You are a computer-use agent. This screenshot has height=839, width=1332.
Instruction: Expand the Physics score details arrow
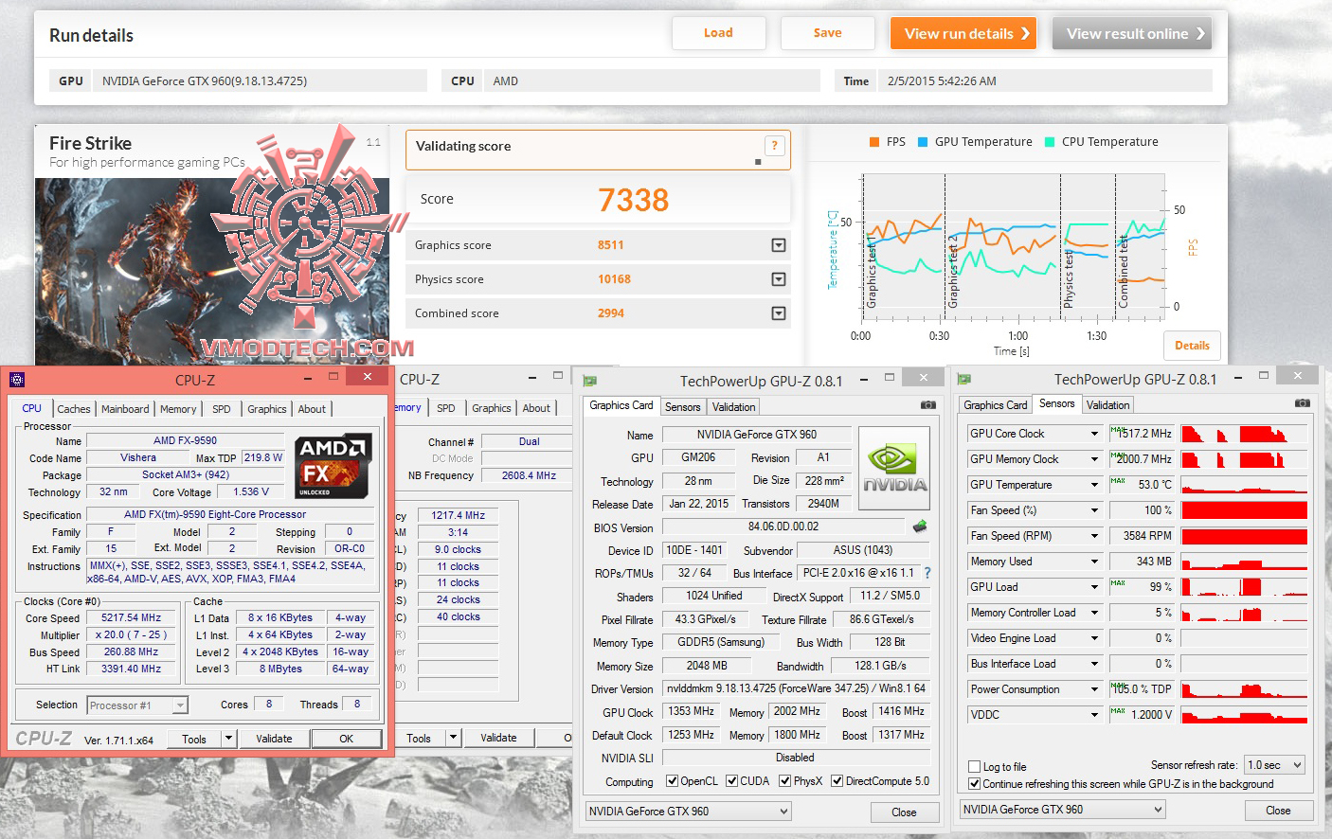(x=779, y=279)
